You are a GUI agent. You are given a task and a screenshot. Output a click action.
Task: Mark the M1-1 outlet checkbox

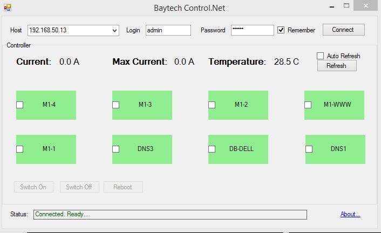[20, 149]
